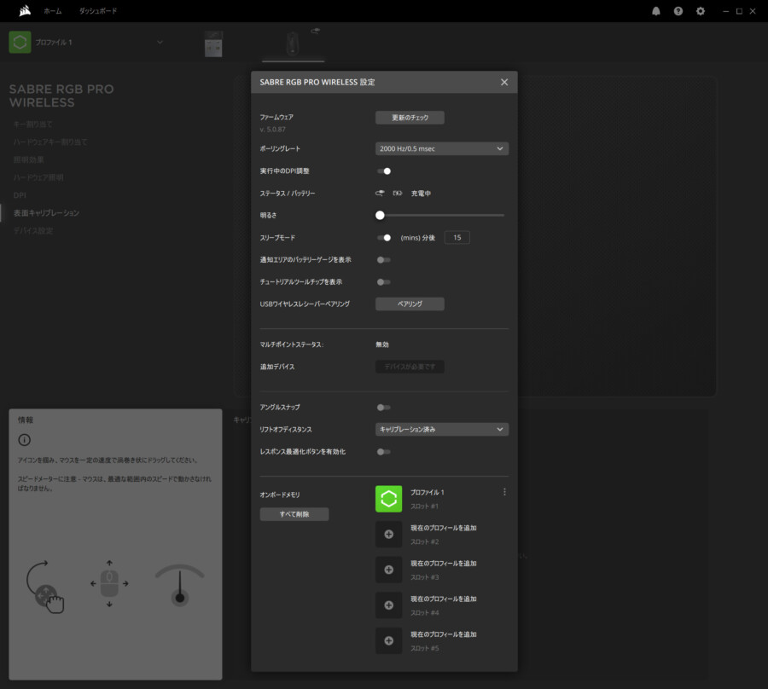Enable the battery gauge notification area toggle

(384, 259)
